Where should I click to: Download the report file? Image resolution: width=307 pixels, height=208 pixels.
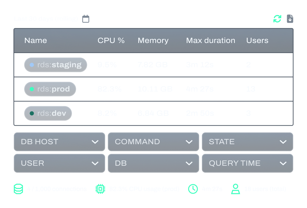click(x=290, y=19)
